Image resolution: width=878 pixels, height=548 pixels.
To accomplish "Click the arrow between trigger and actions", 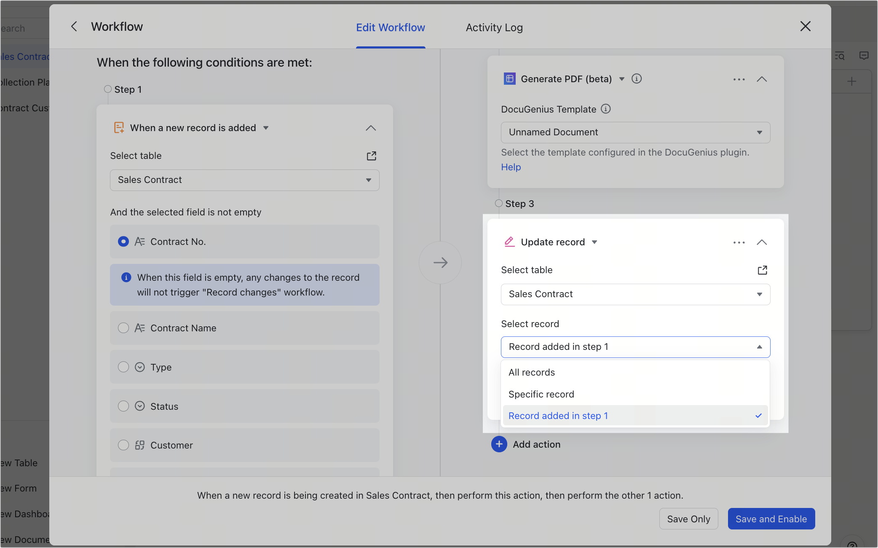I will [440, 263].
